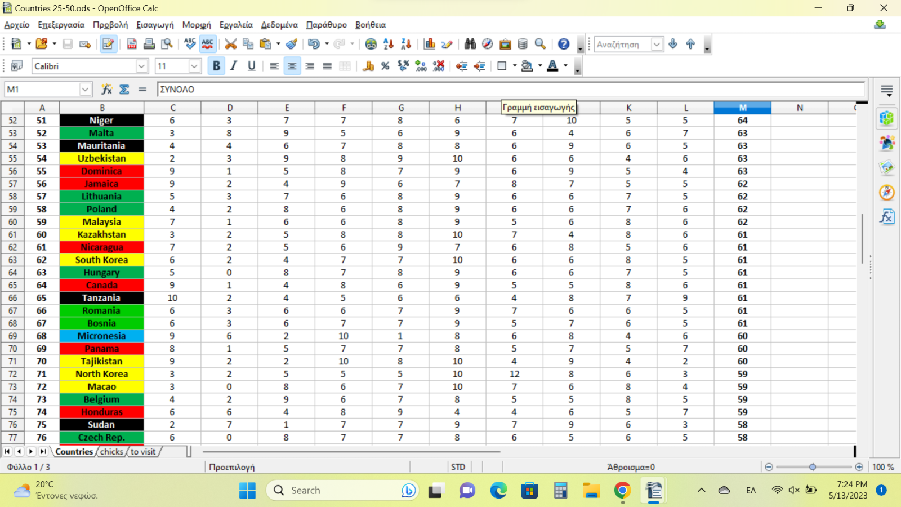The width and height of the screenshot is (901, 507).
Task: Open the Δεδομένα menu
Action: point(279,25)
